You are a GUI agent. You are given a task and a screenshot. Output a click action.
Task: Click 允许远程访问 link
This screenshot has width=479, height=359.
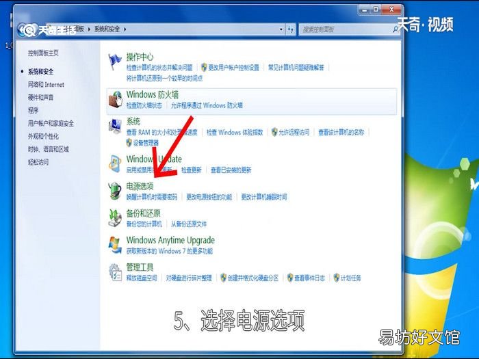(x=294, y=132)
